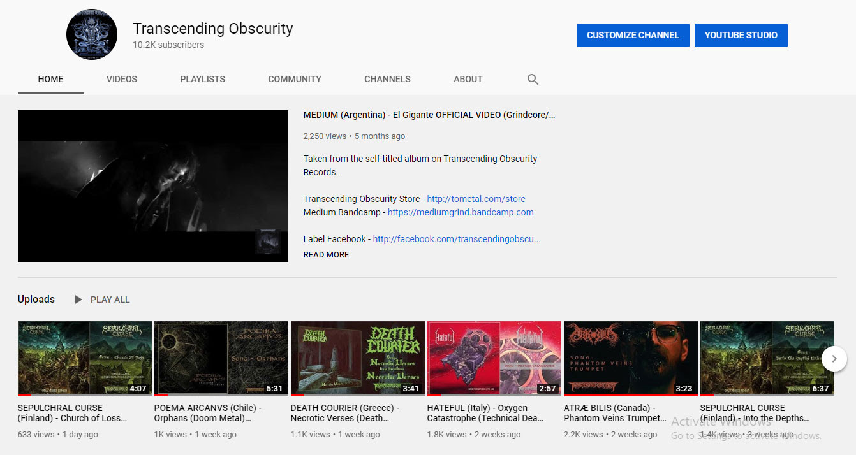Open the label Facebook link
Screen dimensions: 856x455
coord(457,239)
